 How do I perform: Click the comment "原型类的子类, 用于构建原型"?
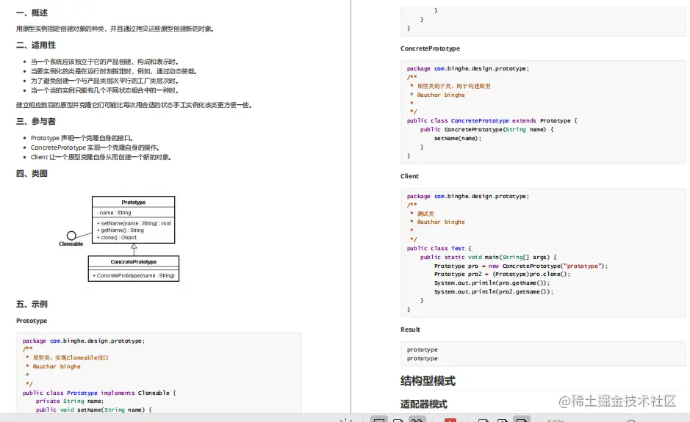pyautogui.click(x=453, y=86)
